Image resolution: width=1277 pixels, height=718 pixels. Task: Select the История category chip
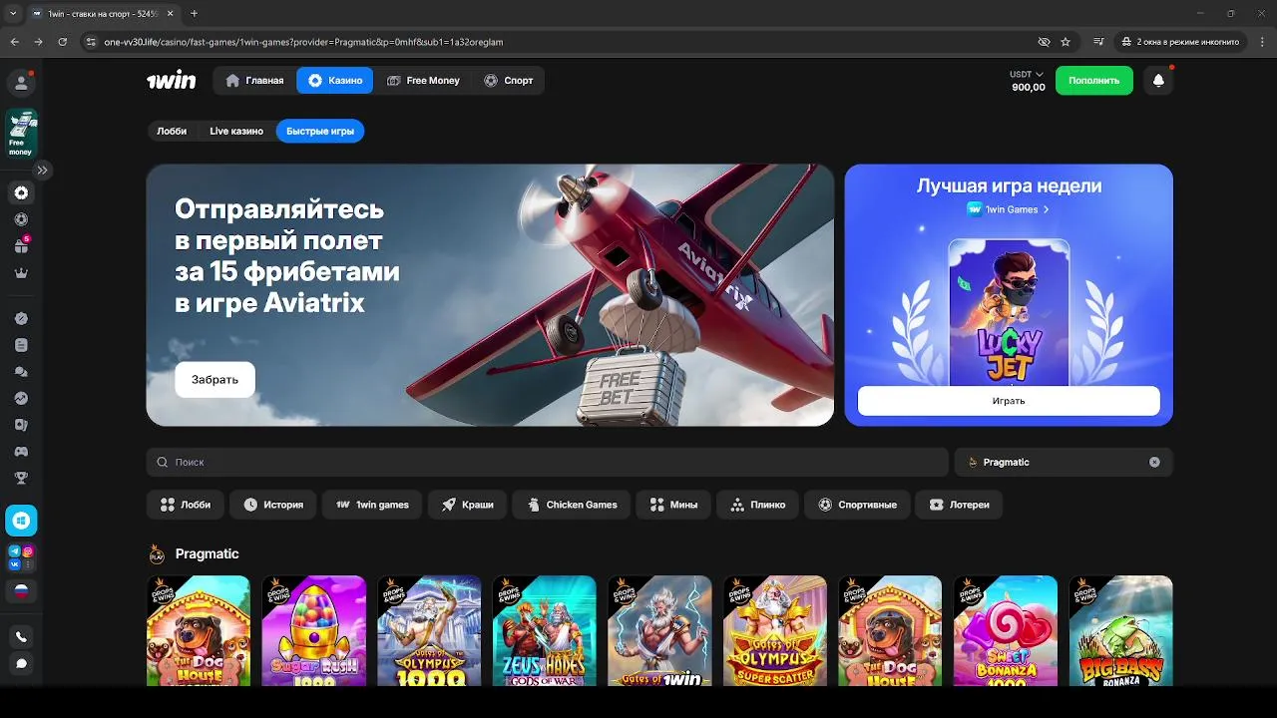point(273,505)
